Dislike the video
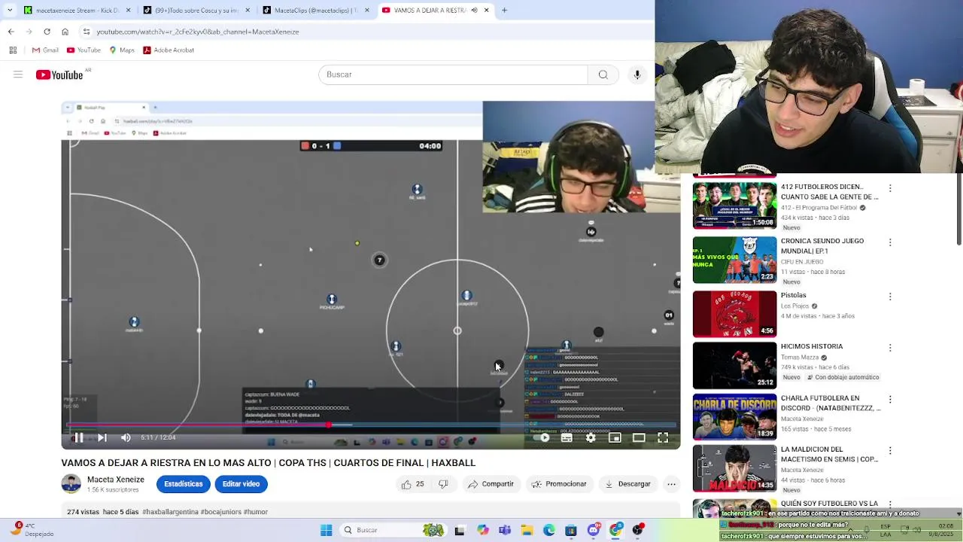Screen dimensions: 963x542 (443, 484)
